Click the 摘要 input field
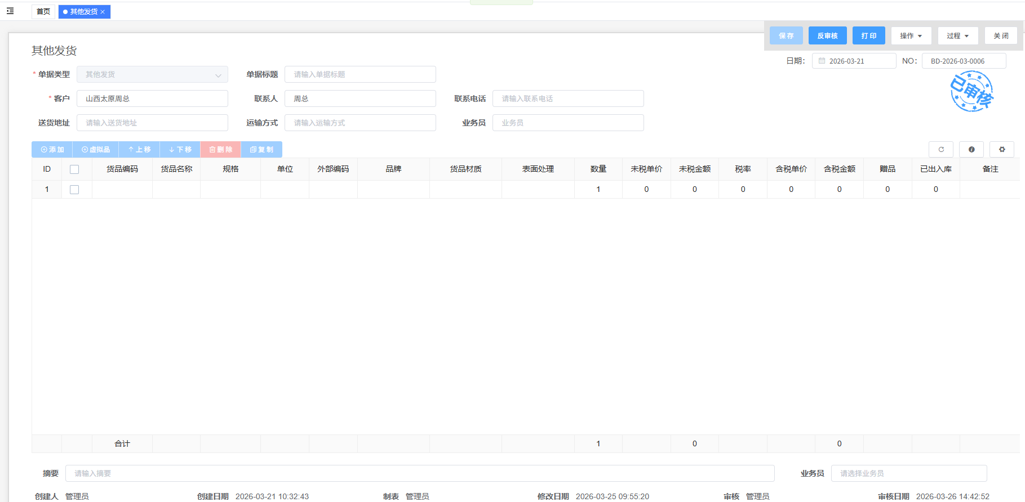 click(x=419, y=473)
